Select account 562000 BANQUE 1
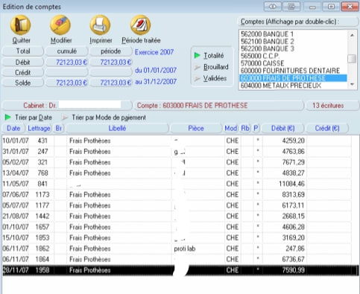The height and width of the screenshot is (294, 360). point(294,34)
